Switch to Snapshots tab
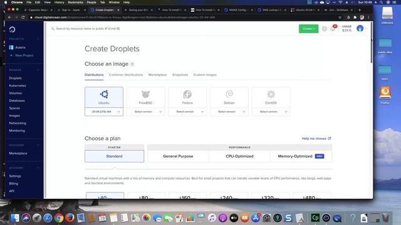 coord(180,75)
